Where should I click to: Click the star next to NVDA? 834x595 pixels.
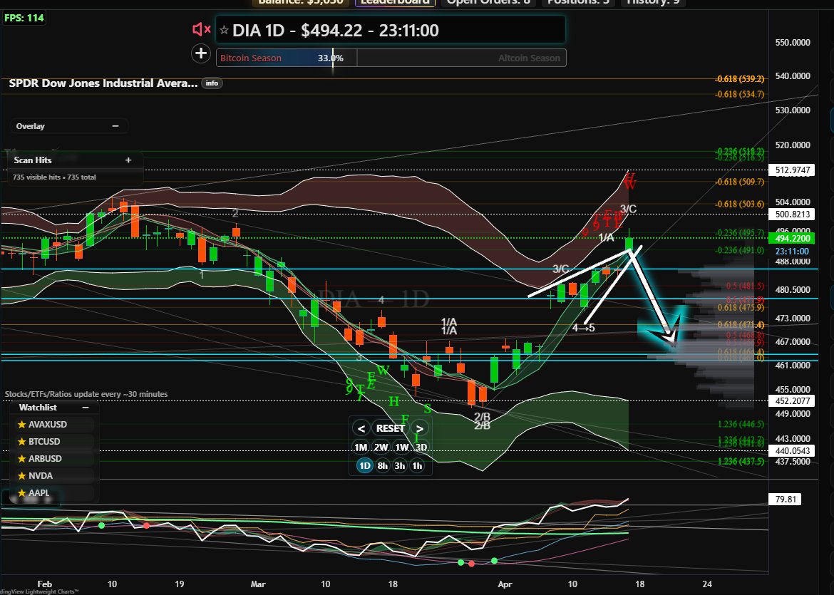coord(21,475)
